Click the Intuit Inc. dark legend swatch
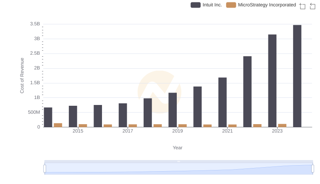This screenshot has width=320, height=184. 196,5
